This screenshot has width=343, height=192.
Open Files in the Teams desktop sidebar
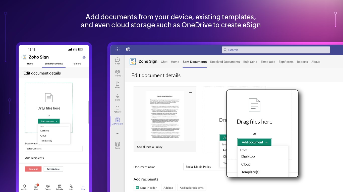click(118, 85)
